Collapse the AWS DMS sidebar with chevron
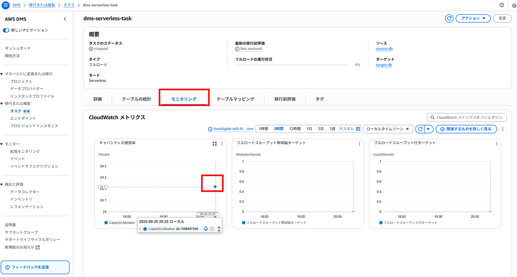The height and width of the screenshot is (277, 517). click(x=65, y=19)
